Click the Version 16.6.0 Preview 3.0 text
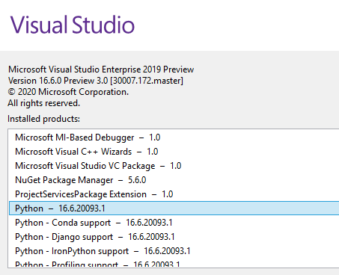 point(96,81)
